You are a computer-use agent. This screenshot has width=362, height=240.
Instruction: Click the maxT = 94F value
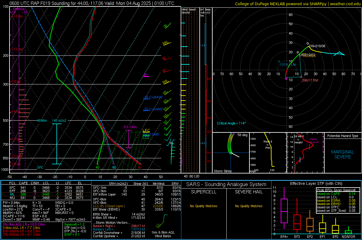(x=40, y=213)
